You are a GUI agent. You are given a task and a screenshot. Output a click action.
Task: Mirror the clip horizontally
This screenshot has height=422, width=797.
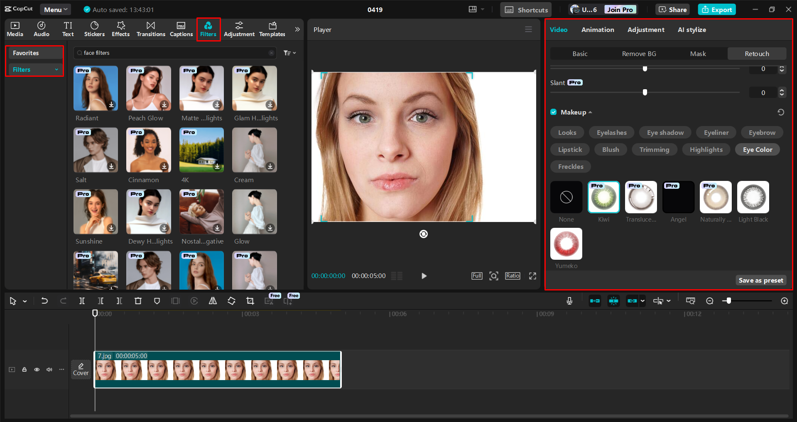pos(213,301)
